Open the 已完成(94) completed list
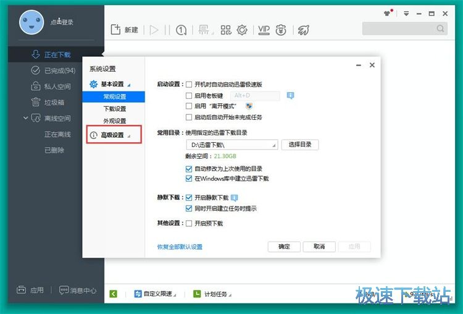 coord(53,70)
